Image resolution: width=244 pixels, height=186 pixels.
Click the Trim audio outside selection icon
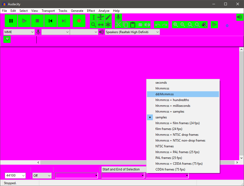(140, 24)
